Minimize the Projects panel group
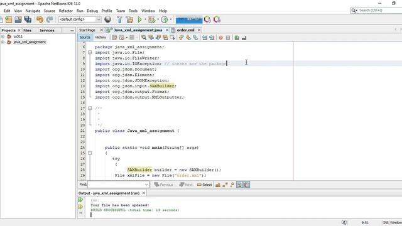 72,30
